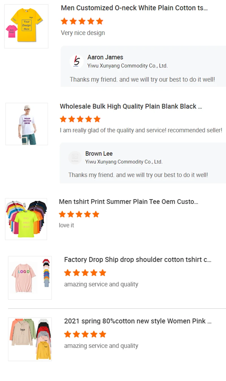Open the multicolor t-shirt stack thumbnail

click(x=26, y=219)
